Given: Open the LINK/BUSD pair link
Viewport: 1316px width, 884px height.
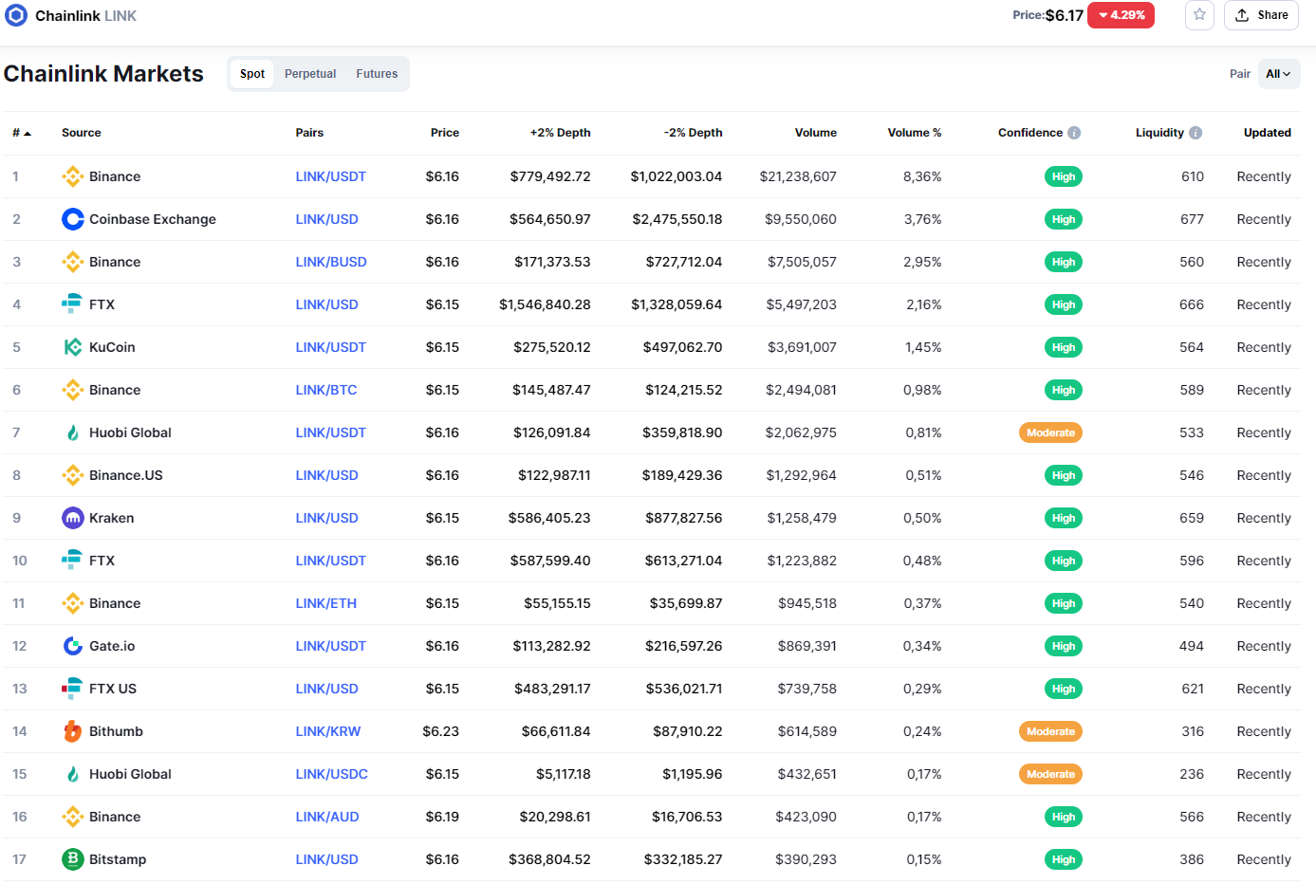Looking at the screenshot, I should click(331, 262).
